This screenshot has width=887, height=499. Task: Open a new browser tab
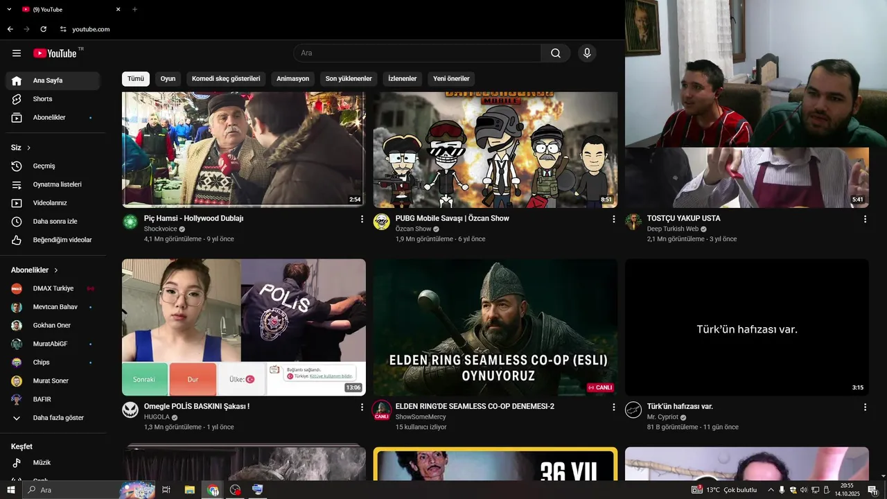134,9
